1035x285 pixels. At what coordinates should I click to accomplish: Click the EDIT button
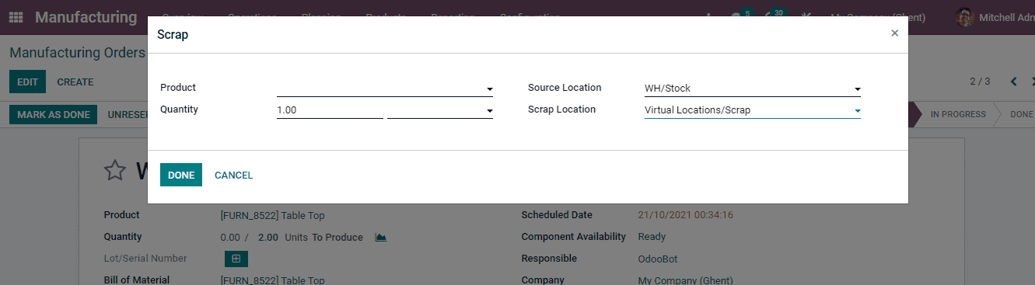click(27, 82)
